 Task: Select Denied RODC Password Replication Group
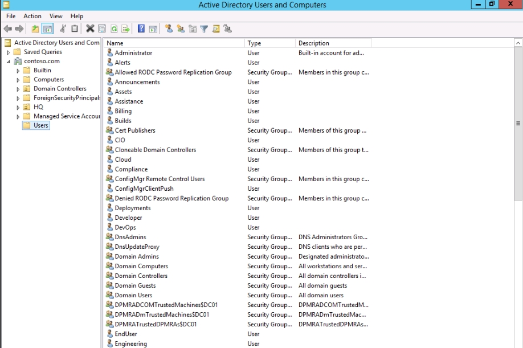(x=171, y=198)
